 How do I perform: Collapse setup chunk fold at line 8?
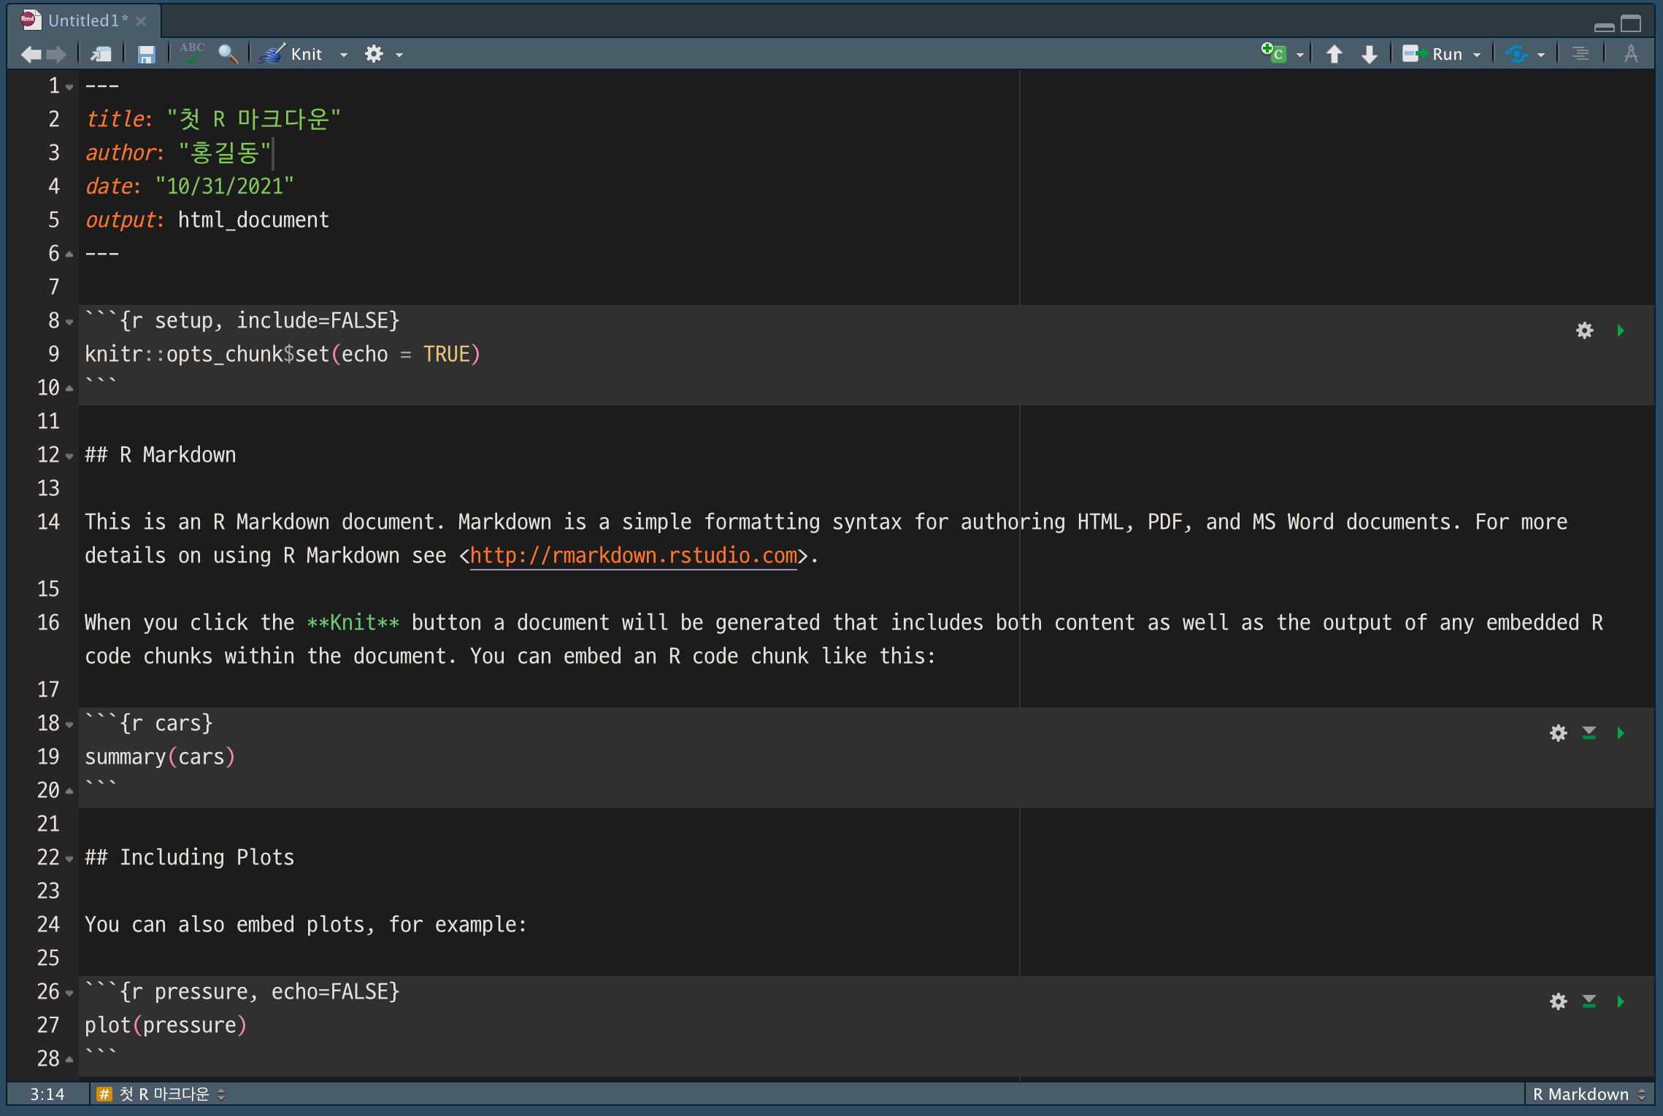tap(69, 322)
